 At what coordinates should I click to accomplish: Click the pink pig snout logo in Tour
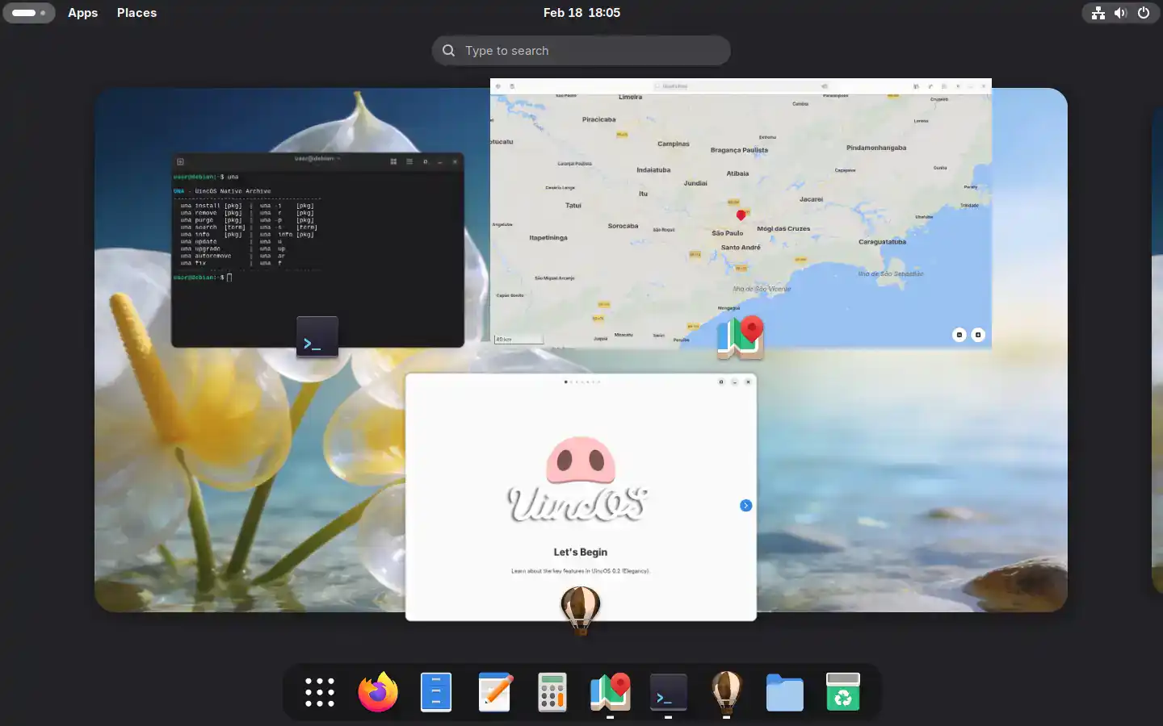581,461
